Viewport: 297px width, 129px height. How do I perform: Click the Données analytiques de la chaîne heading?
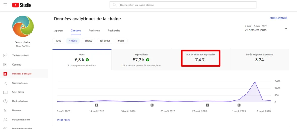87,19
